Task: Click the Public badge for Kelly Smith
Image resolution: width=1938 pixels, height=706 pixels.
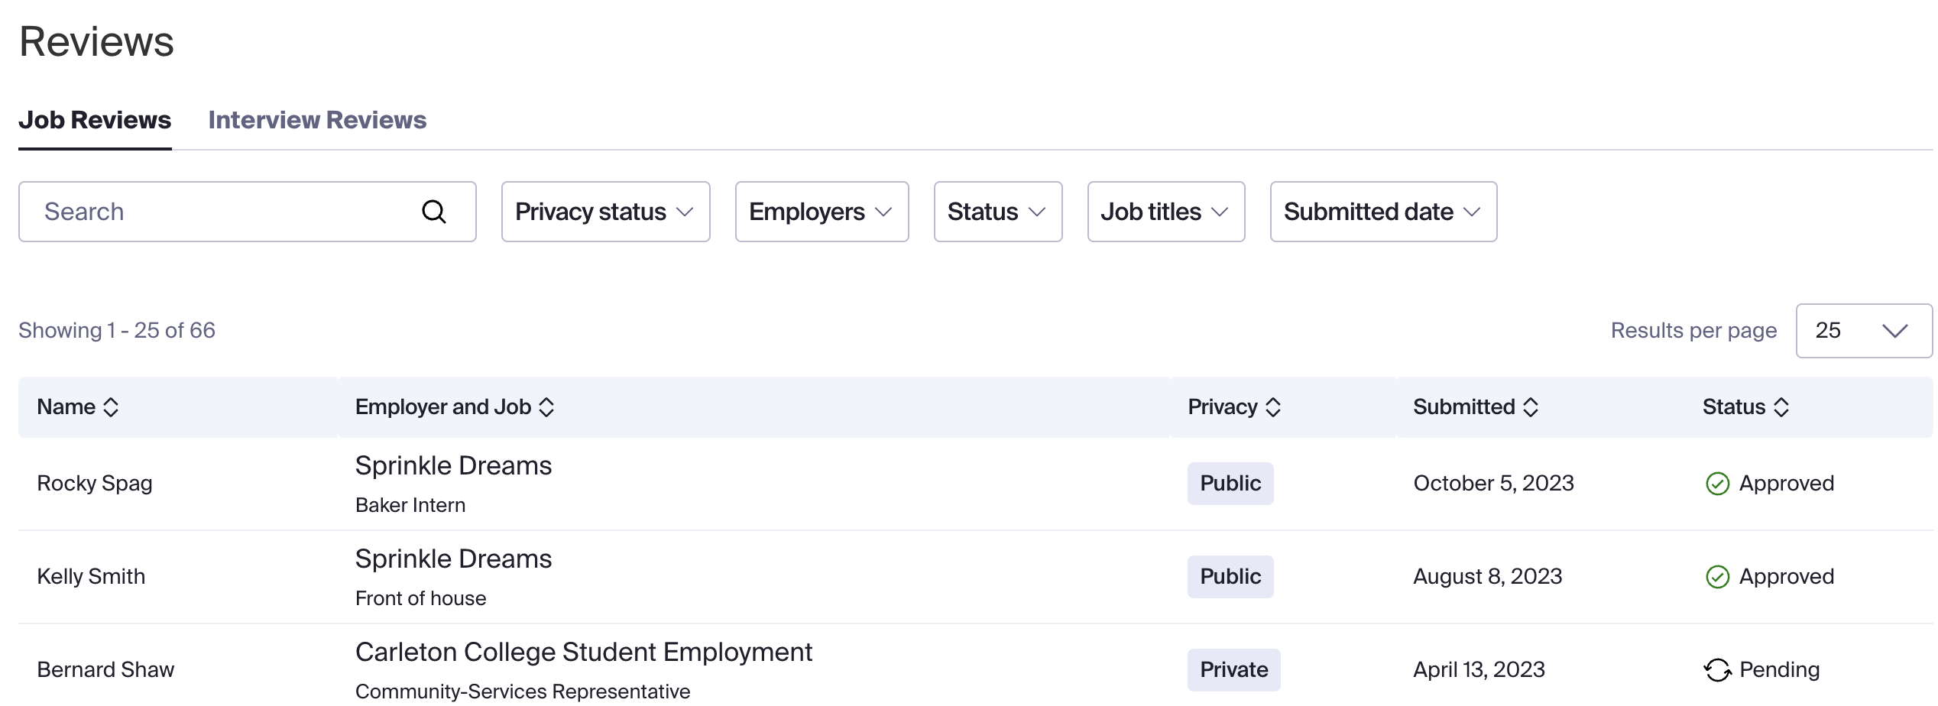Action: point(1230,577)
